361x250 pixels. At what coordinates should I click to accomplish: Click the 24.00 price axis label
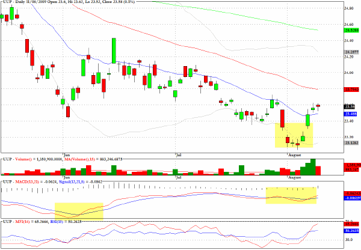pos(348,73)
